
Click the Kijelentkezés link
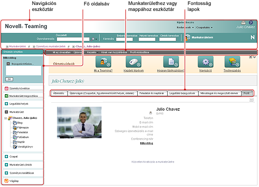(x=185, y=22)
